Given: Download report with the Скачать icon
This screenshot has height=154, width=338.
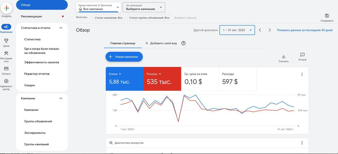Looking at the screenshot, I should 284,57.
